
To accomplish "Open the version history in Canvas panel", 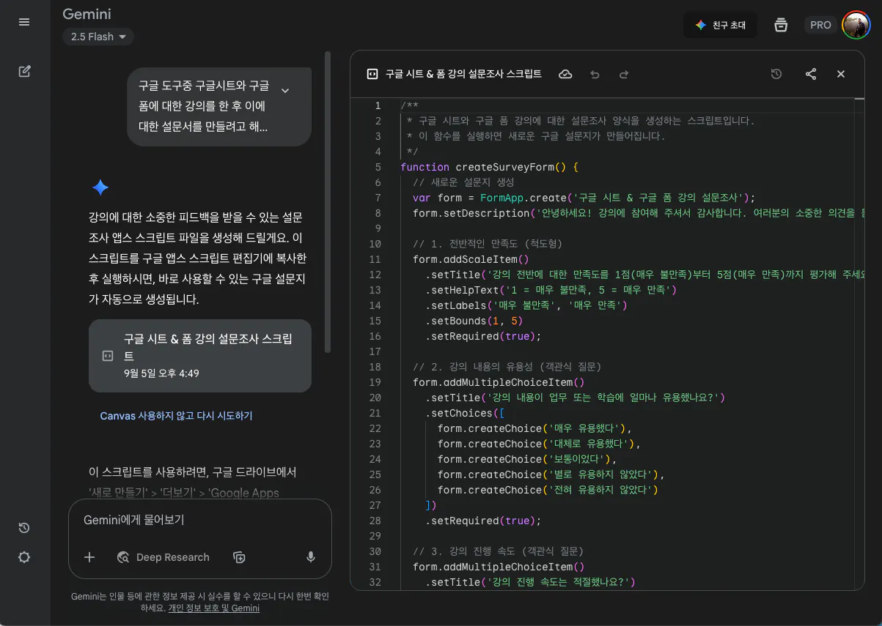I will (776, 74).
